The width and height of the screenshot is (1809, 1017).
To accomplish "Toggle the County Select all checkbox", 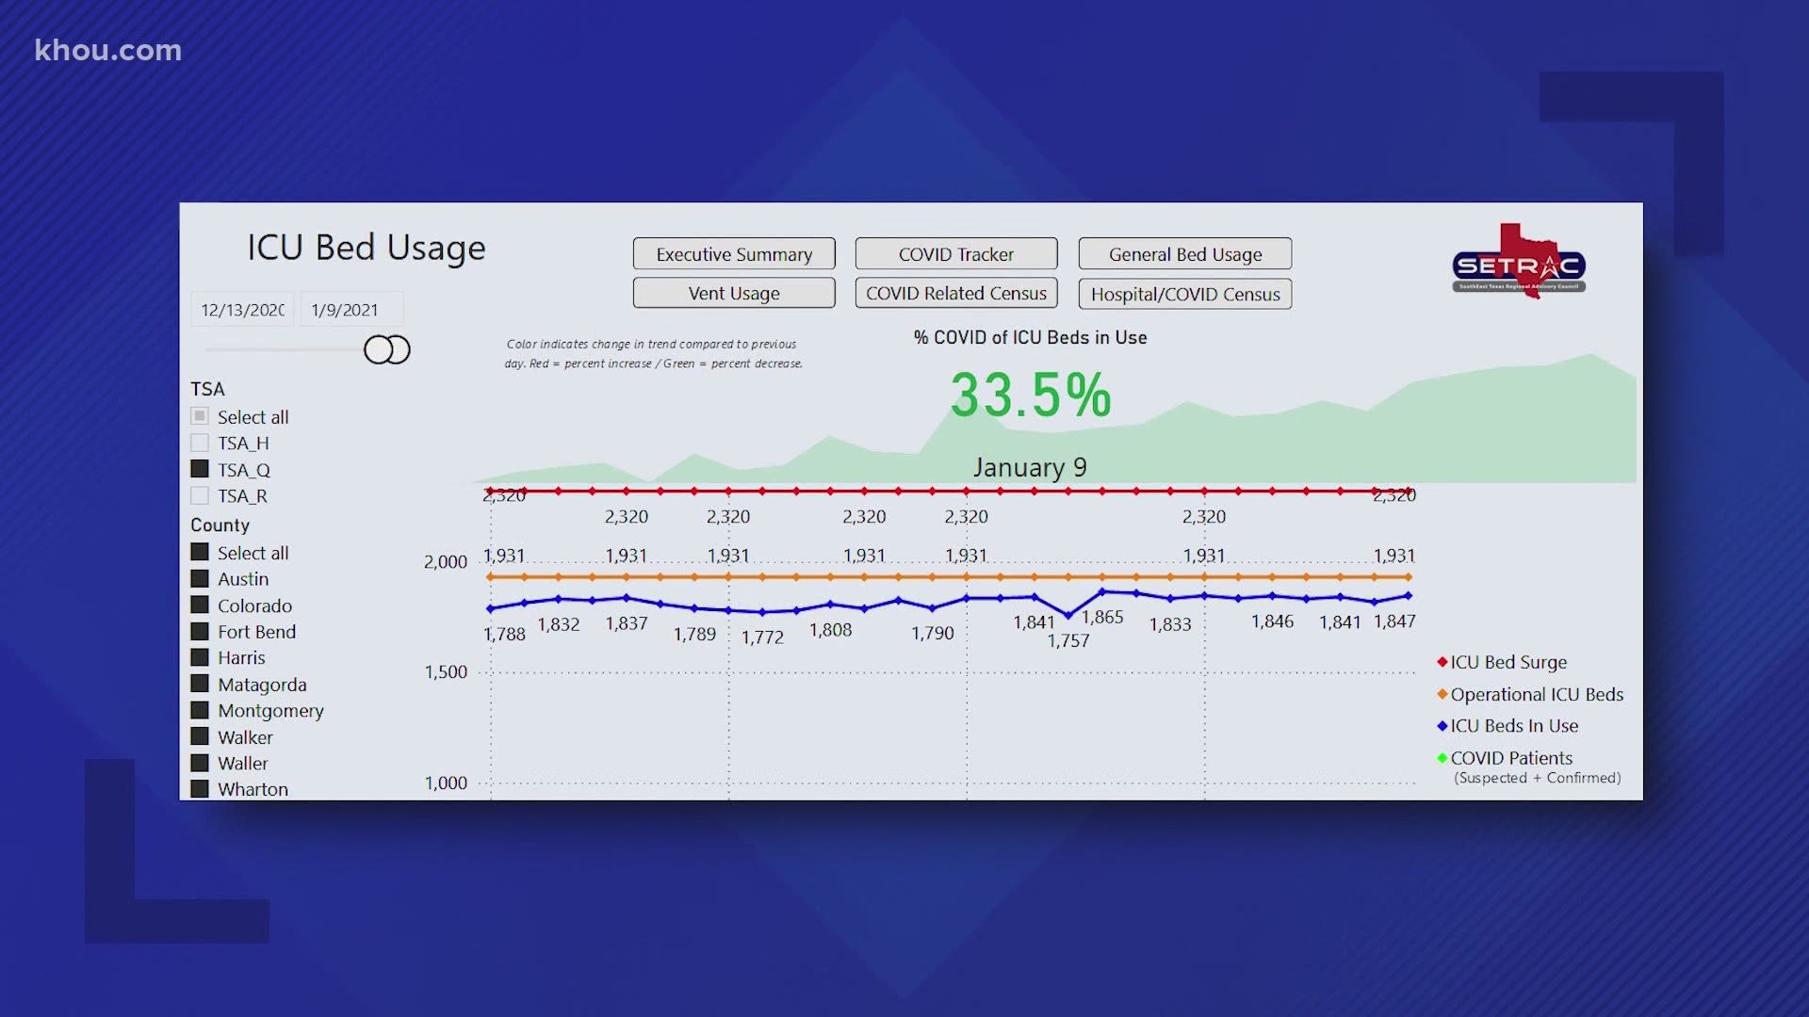I will 200,552.
